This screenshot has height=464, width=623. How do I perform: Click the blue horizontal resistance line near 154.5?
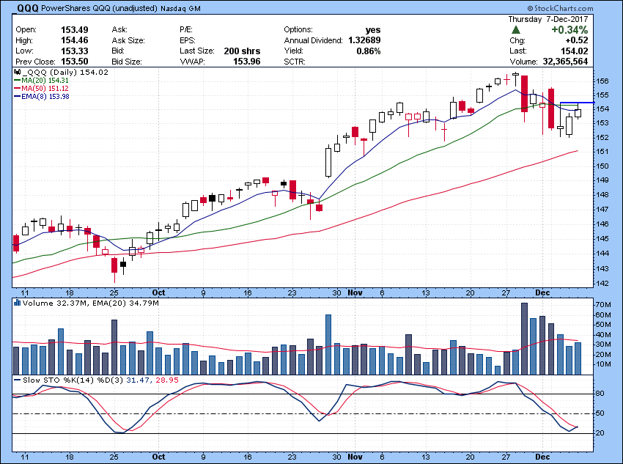pos(578,103)
